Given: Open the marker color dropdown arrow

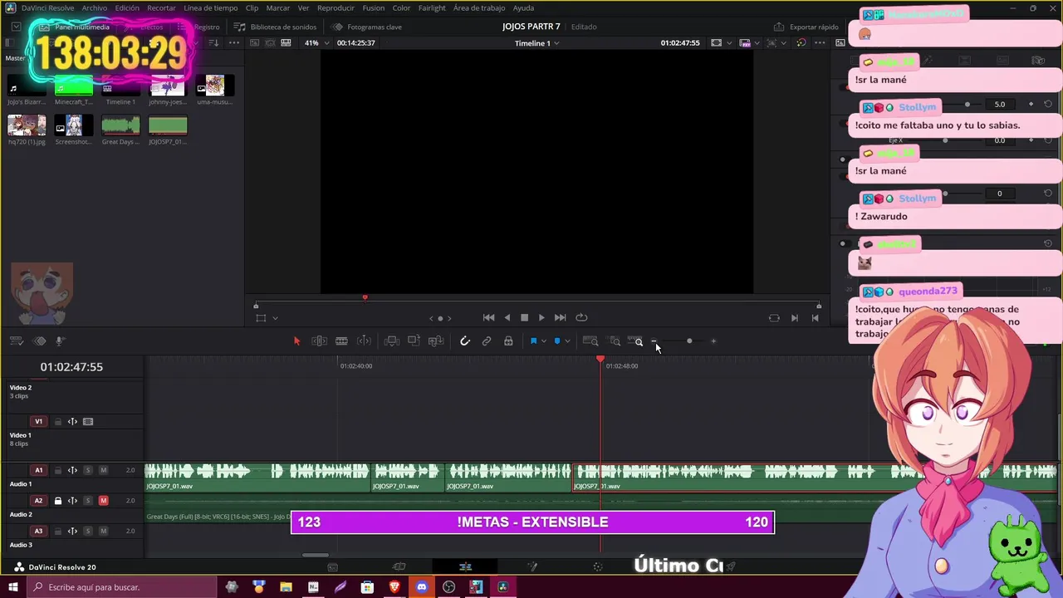Looking at the screenshot, I should click(x=567, y=341).
